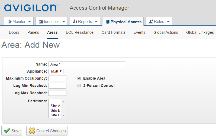Go to the Global Actions tab
This screenshot has width=216, height=139.
166,32
